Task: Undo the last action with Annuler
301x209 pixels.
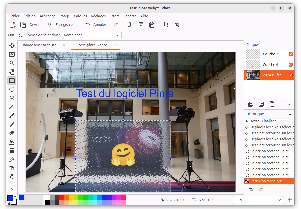Action: click(x=96, y=25)
